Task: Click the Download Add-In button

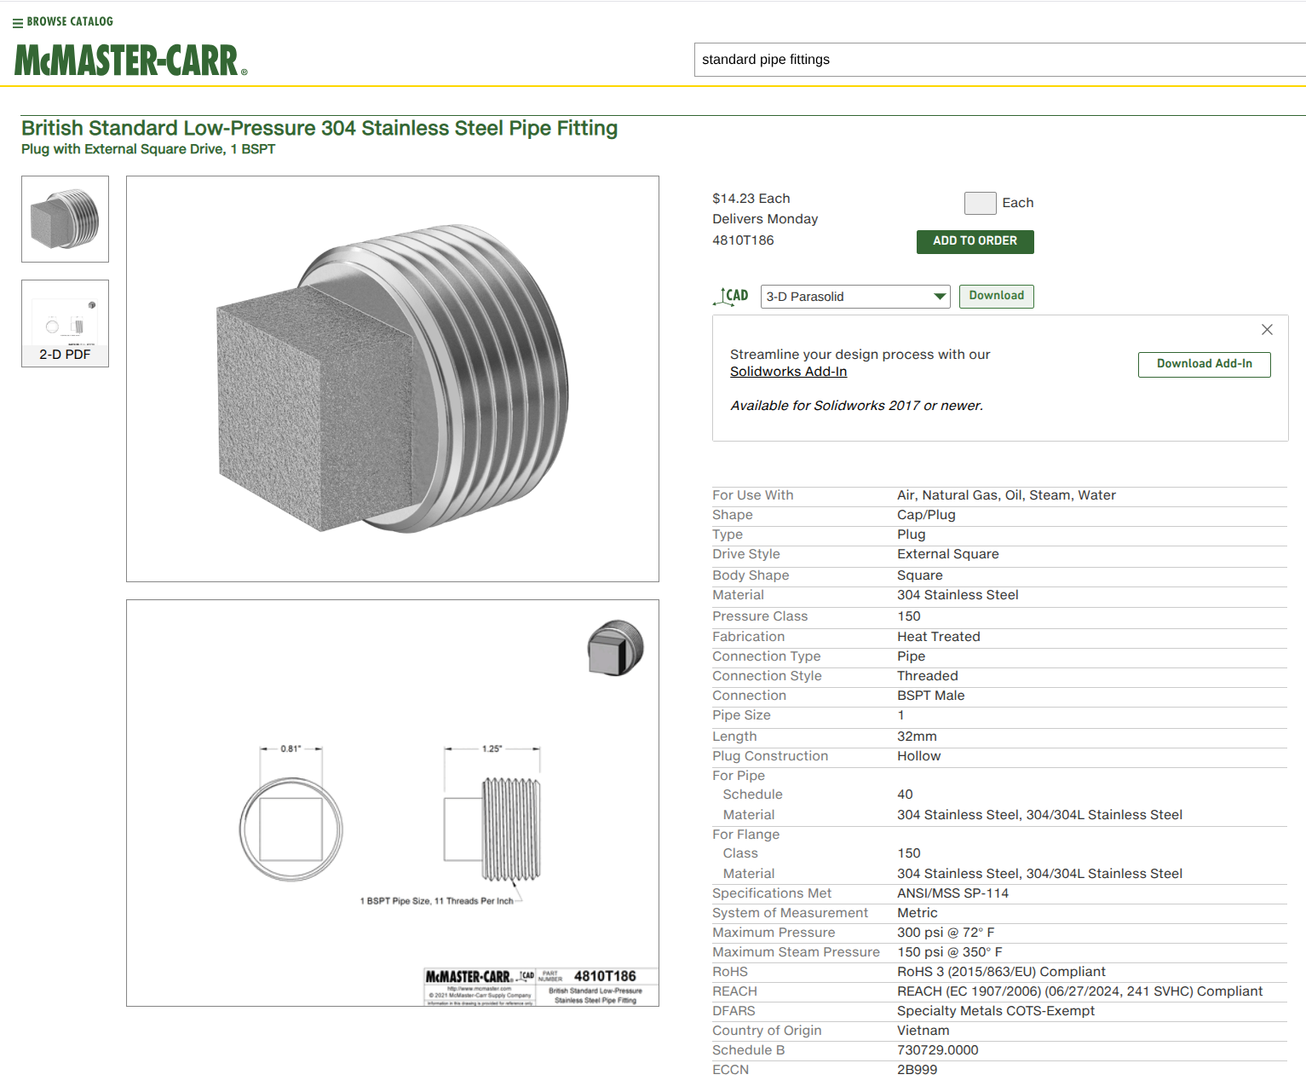Action: point(1204,364)
